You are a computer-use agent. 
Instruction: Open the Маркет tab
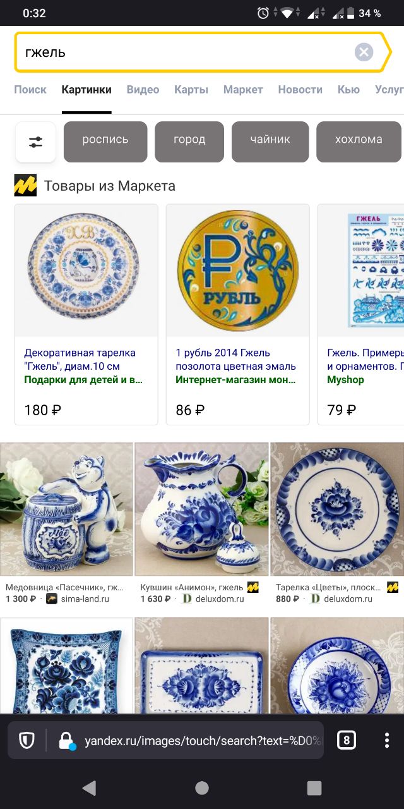243,90
